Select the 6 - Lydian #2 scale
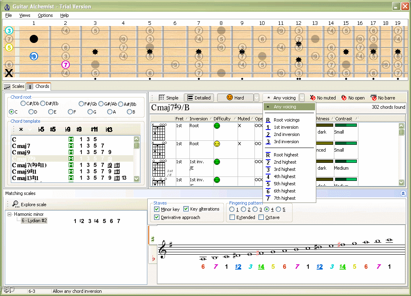The height and width of the screenshot is (296, 411). point(34,221)
